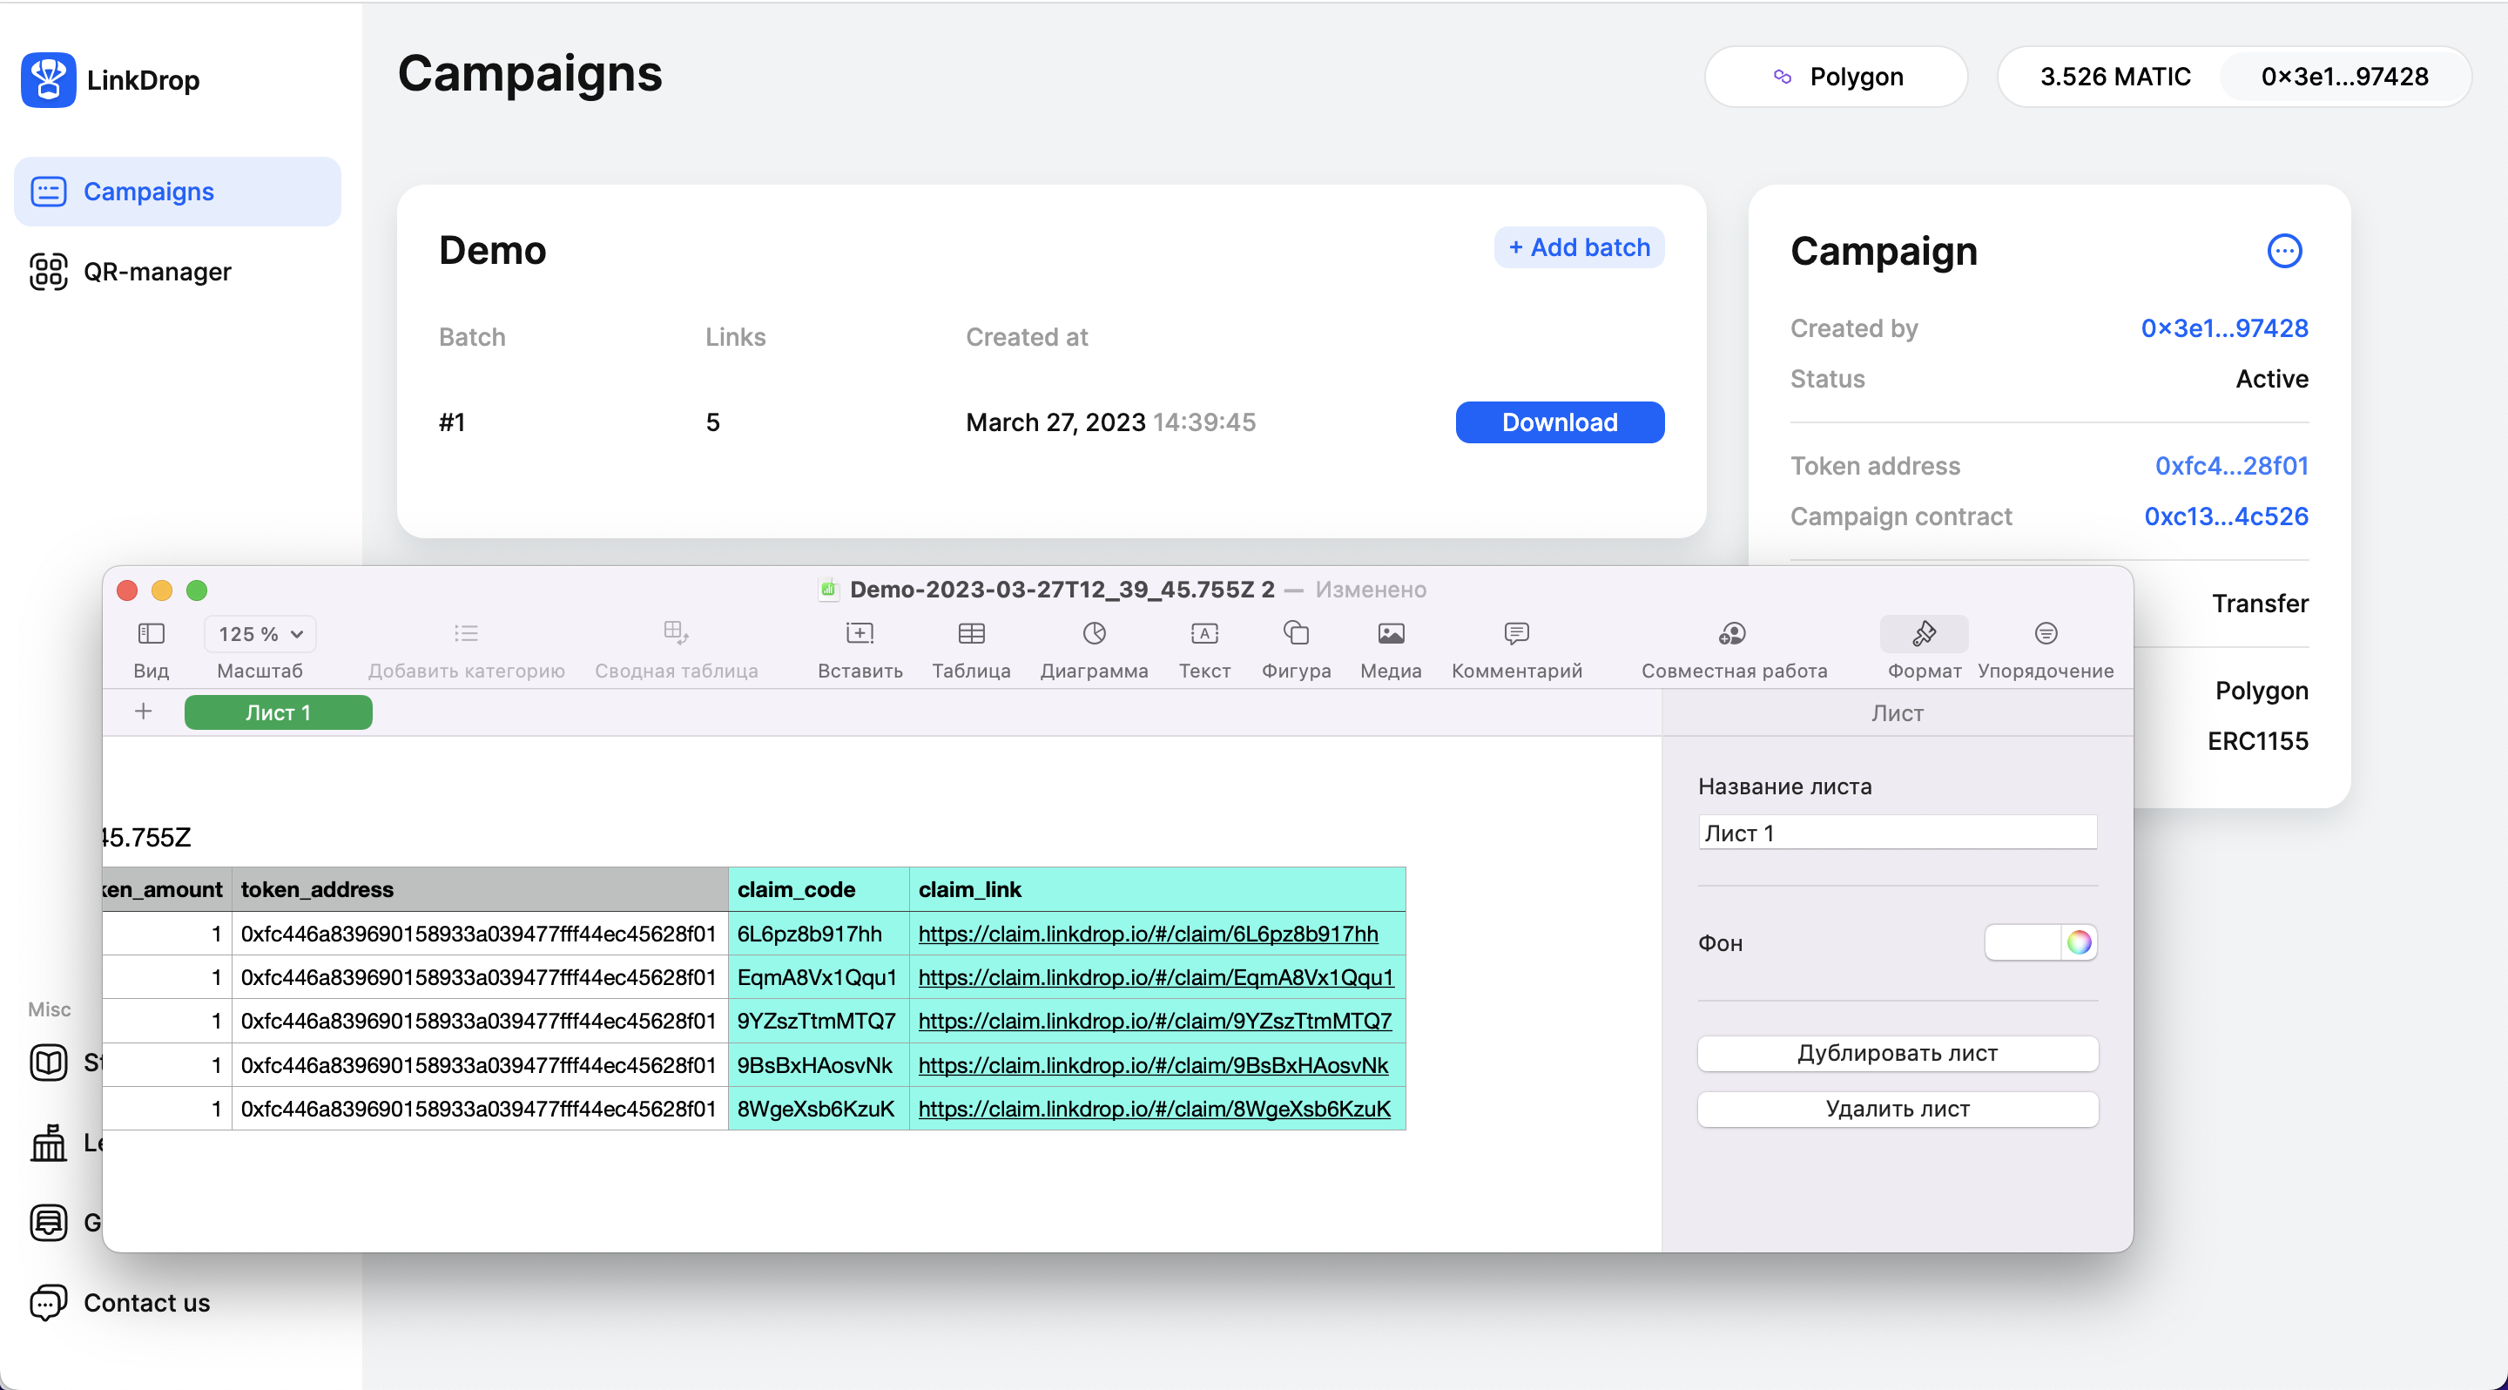Click Удалить лист button
The image size is (2508, 1390).
click(x=1897, y=1109)
